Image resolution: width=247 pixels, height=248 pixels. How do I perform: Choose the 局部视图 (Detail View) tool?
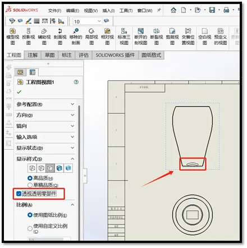pyautogui.click(x=92, y=36)
